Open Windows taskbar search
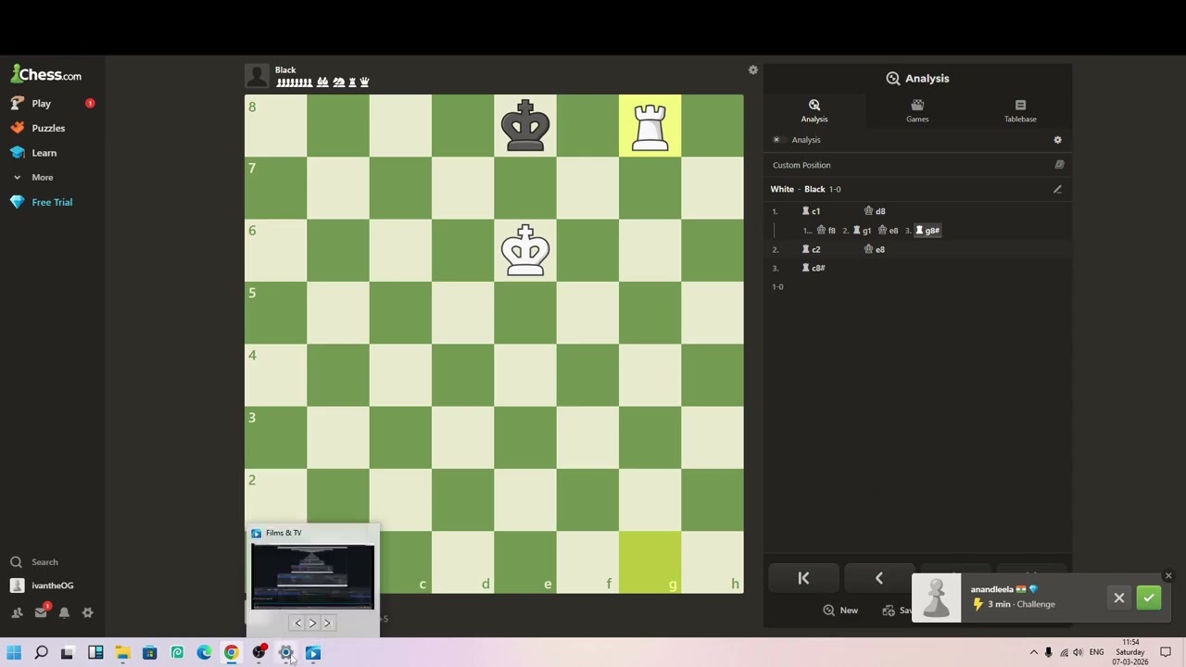 41,653
